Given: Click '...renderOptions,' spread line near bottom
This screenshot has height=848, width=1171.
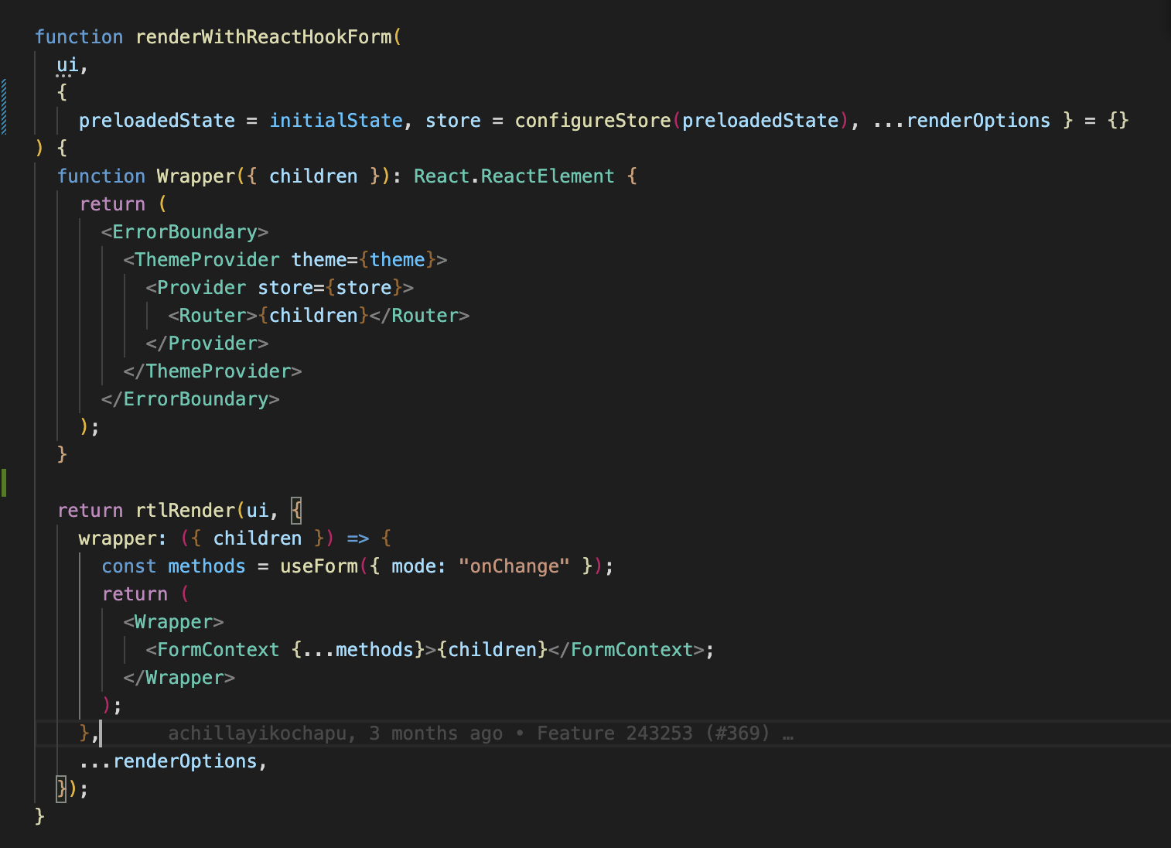Looking at the screenshot, I should pos(173,761).
